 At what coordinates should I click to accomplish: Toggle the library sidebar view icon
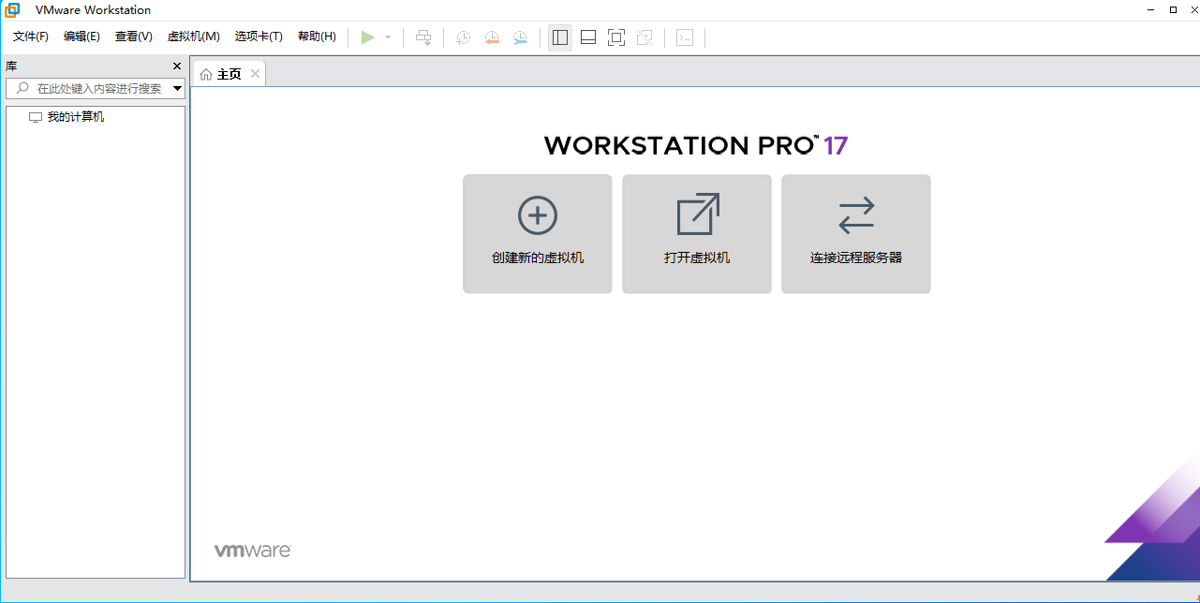click(560, 37)
